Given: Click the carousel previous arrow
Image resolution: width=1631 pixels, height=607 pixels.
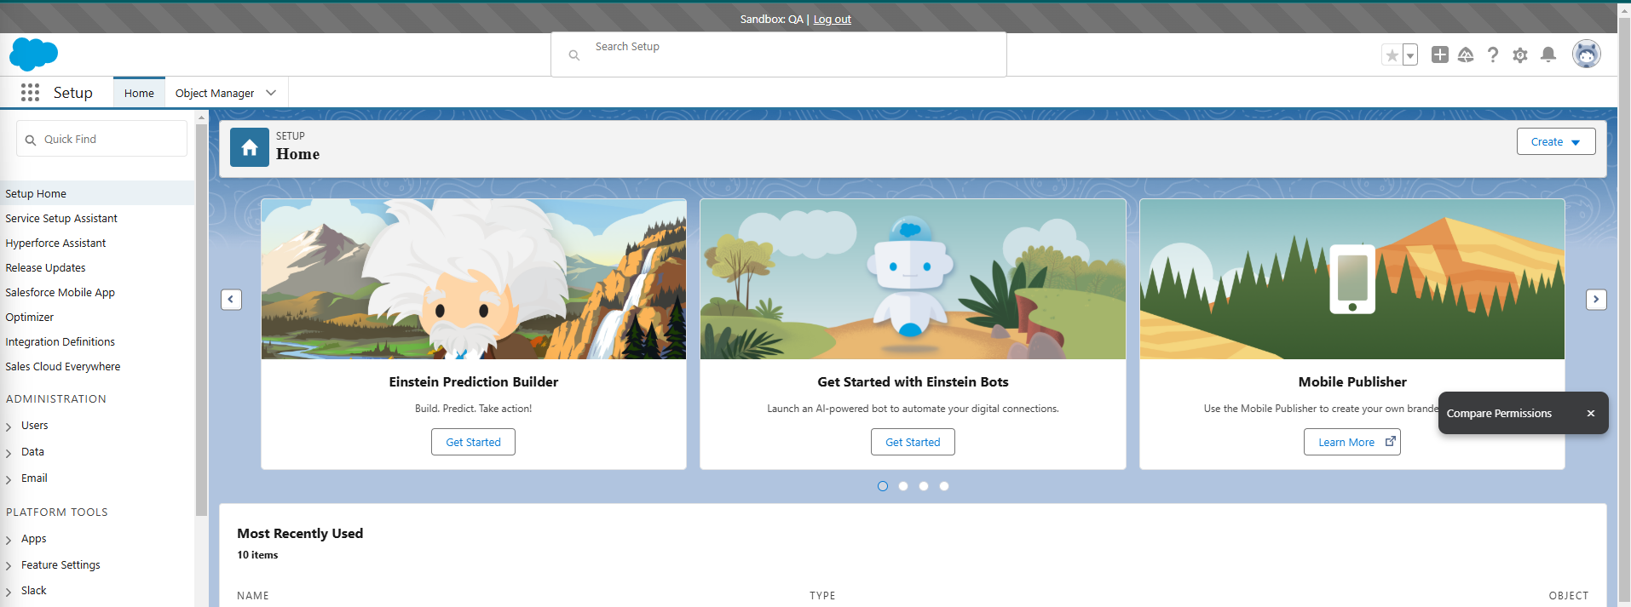Looking at the screenshot, I should click(x=231, y=300).
